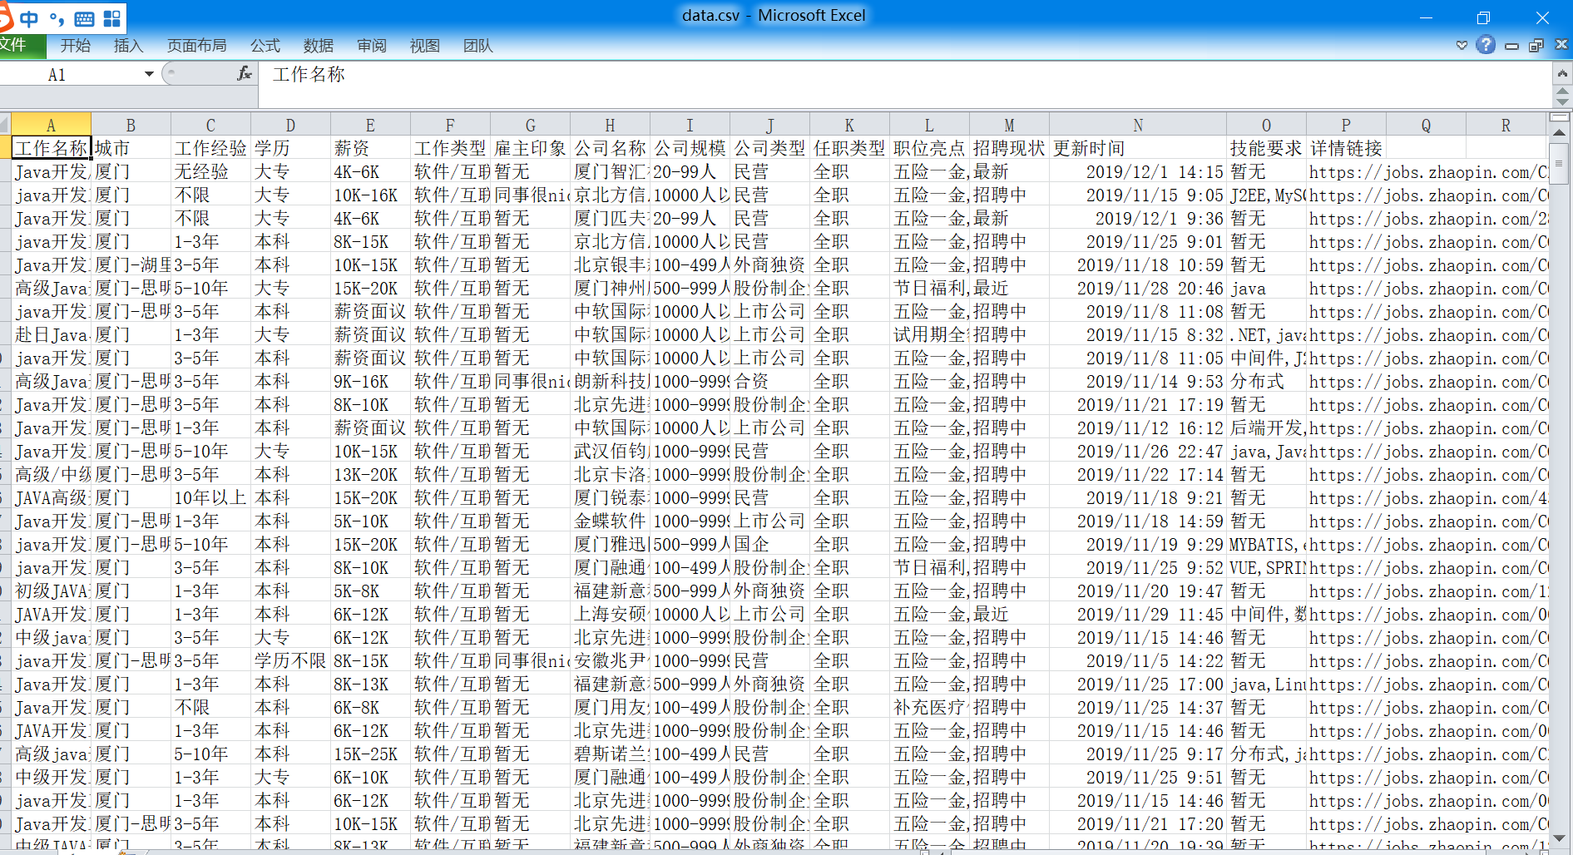
Task: Select the 技能要求 header cell
Action: click(1266, 148)
